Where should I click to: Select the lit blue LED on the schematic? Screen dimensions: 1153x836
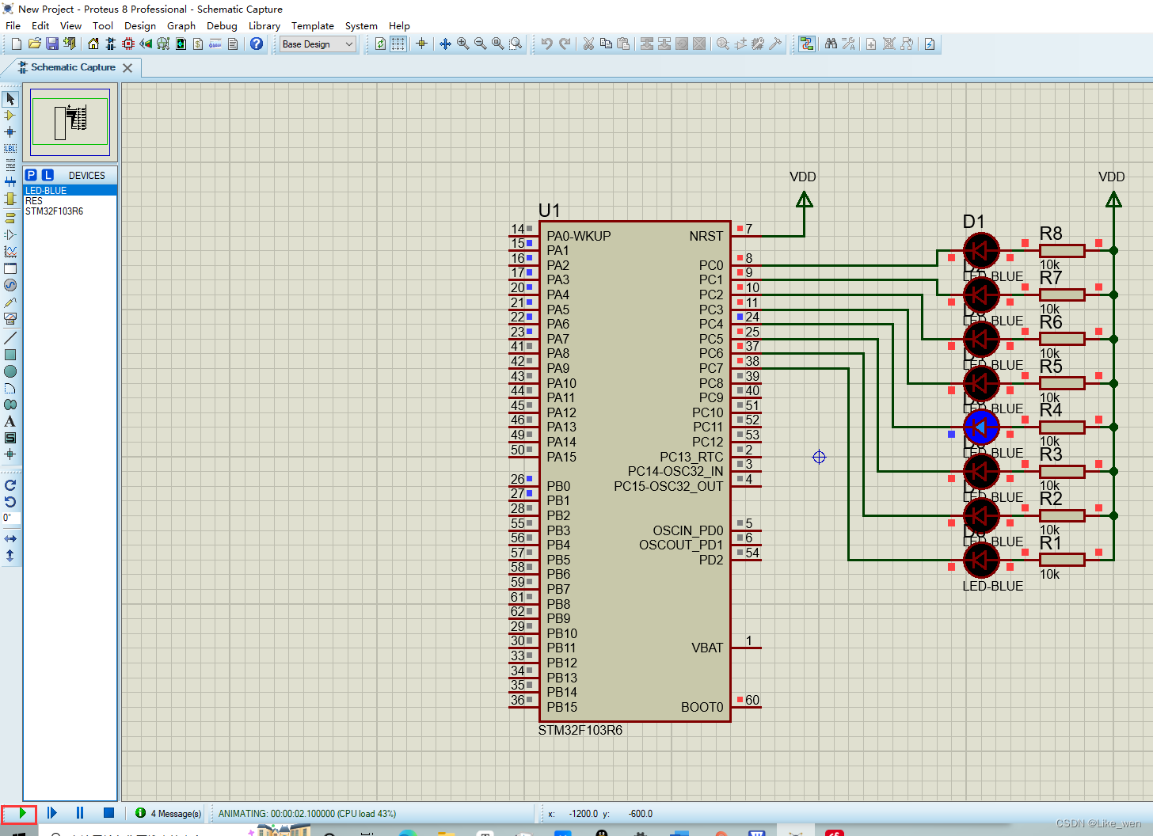click(981, 427)
